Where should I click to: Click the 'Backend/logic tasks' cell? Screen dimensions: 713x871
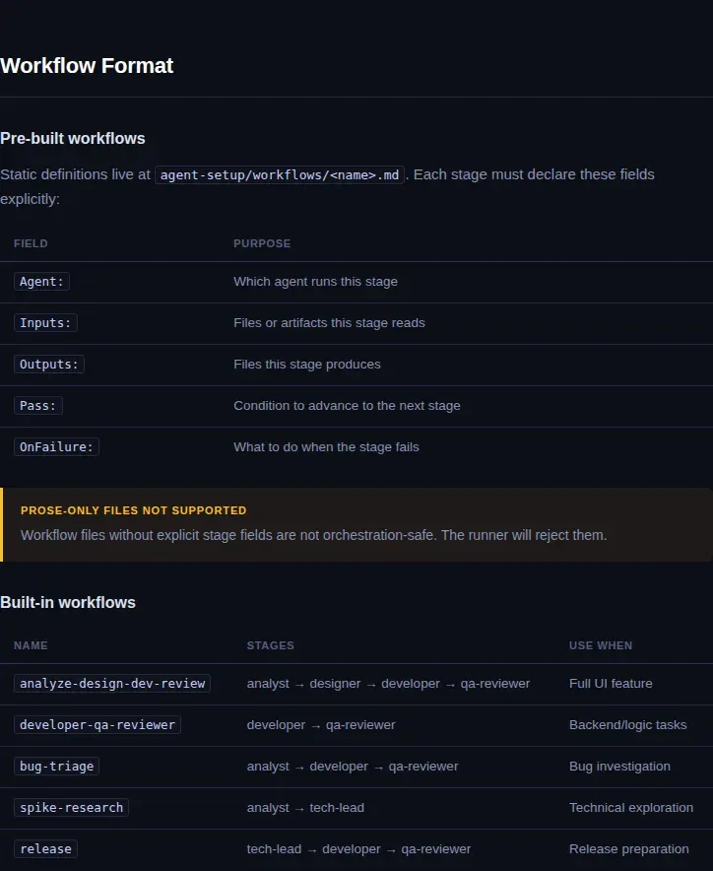tap(628, 725)
